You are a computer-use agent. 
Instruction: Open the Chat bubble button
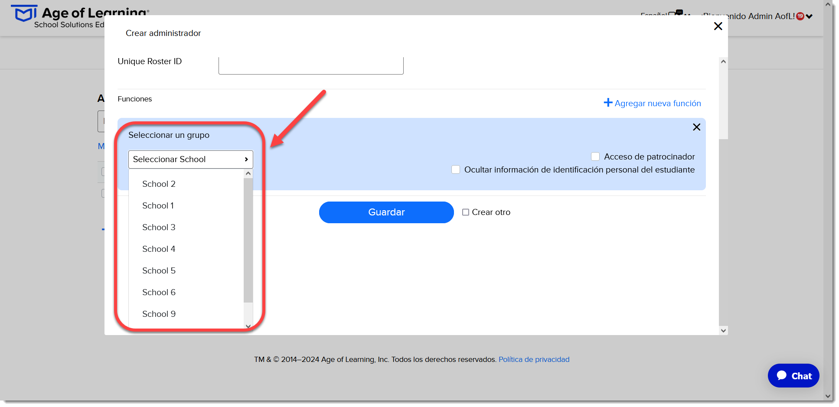click(x=793, y=375)
